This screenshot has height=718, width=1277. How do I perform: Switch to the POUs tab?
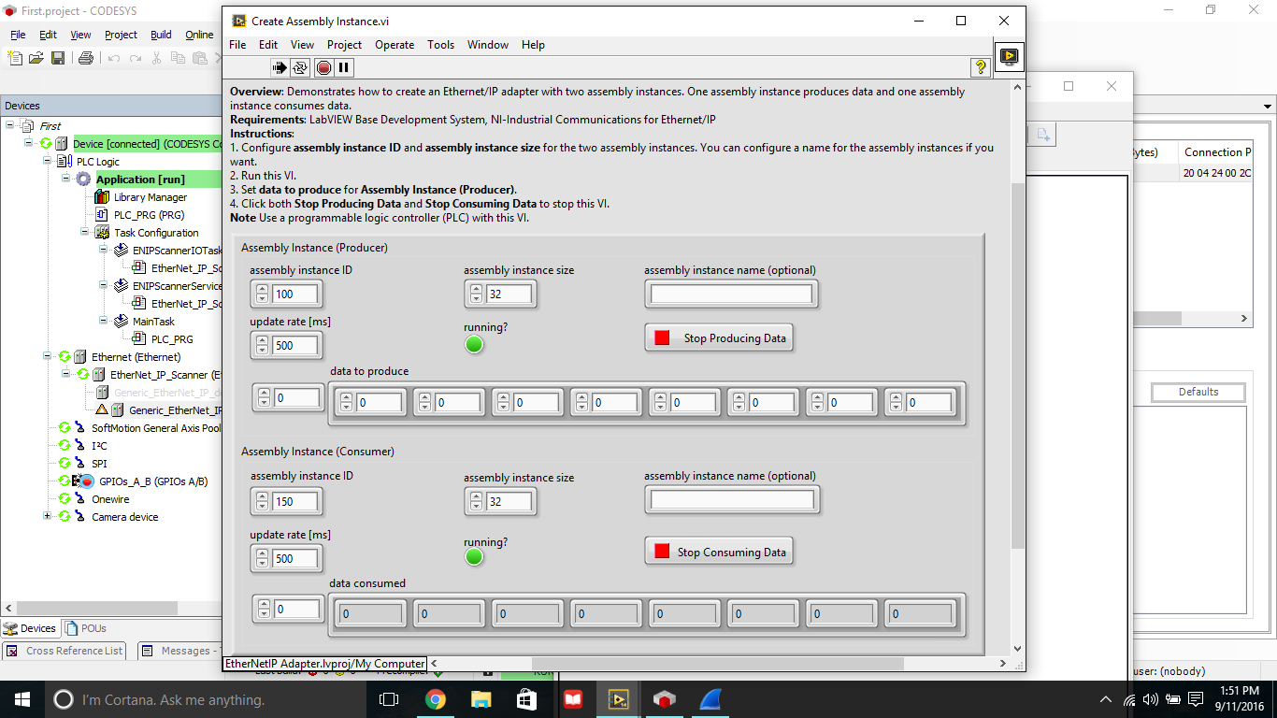(x=85, y=628)
